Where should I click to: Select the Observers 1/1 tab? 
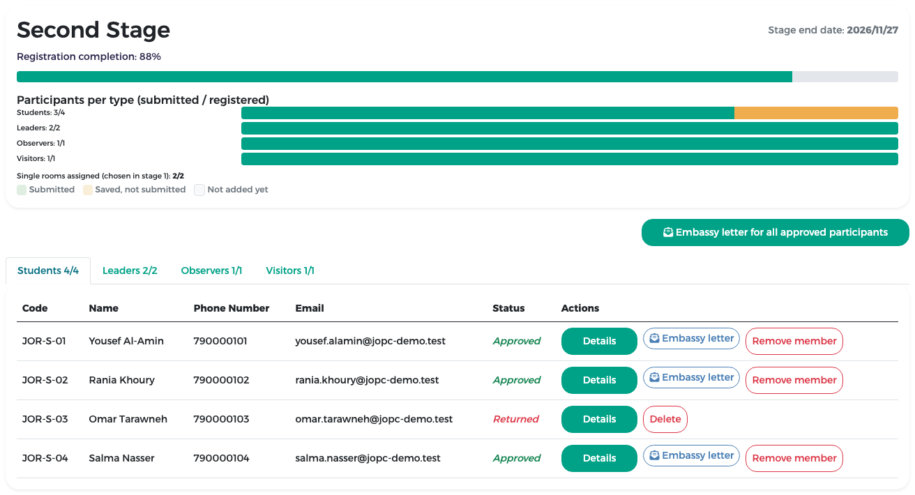[x=211, y=271]
